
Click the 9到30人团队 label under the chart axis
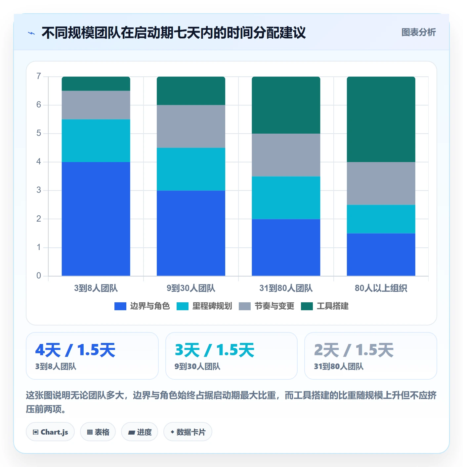tap(191, 288)
